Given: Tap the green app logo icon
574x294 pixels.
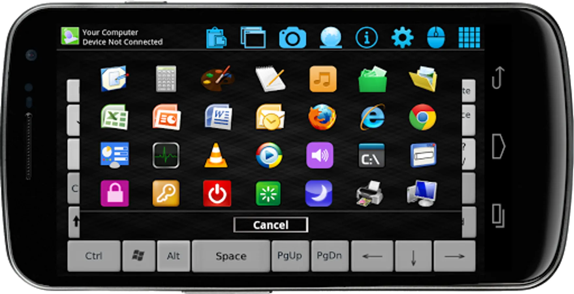Looking at the screenshot, I should click(x=70, y=36).
